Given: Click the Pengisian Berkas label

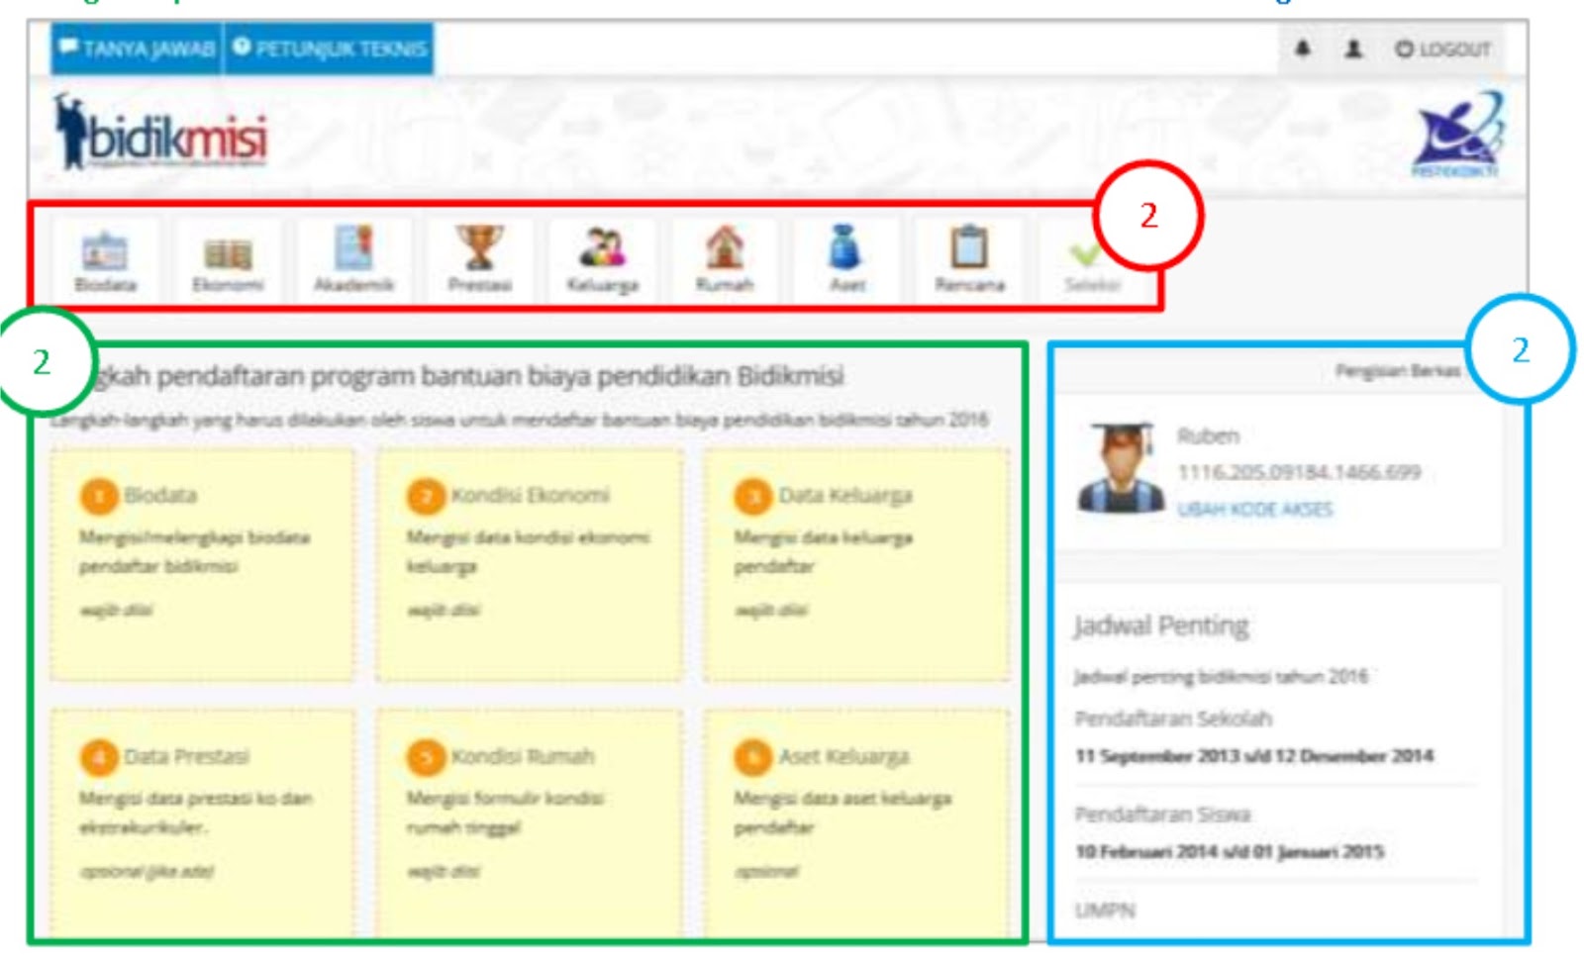Looking at the screenshot, I should [1398, 371].
